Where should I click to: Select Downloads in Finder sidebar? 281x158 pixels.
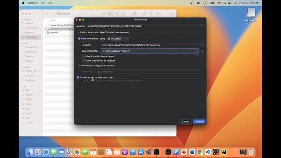31,37
